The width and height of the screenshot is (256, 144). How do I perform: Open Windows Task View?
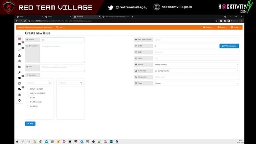coord(28,142)
